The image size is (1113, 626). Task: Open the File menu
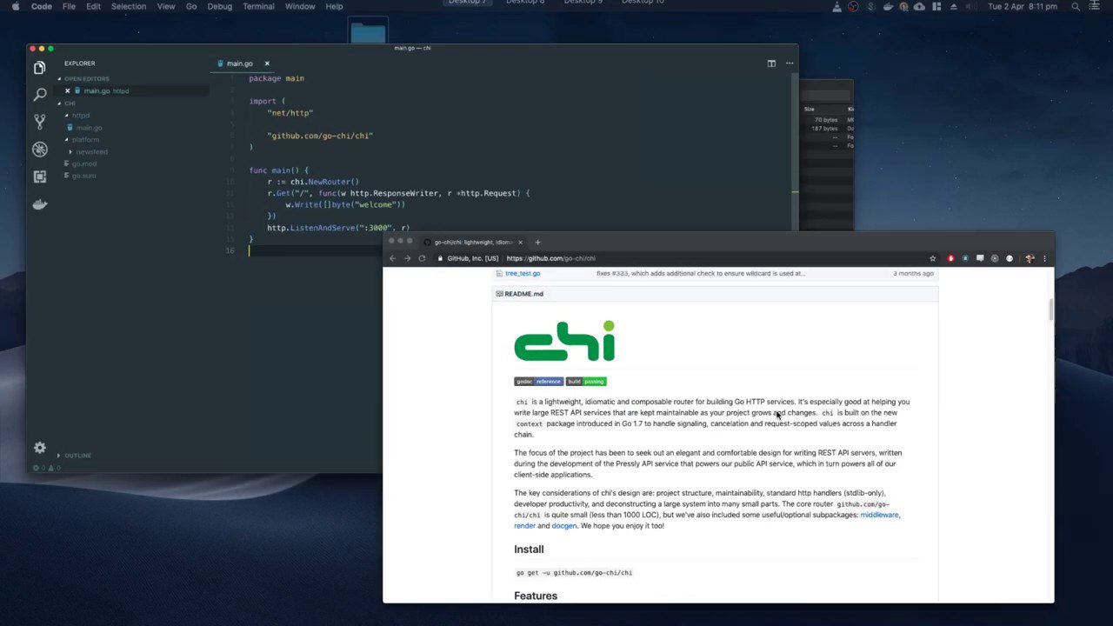[69, 6]
